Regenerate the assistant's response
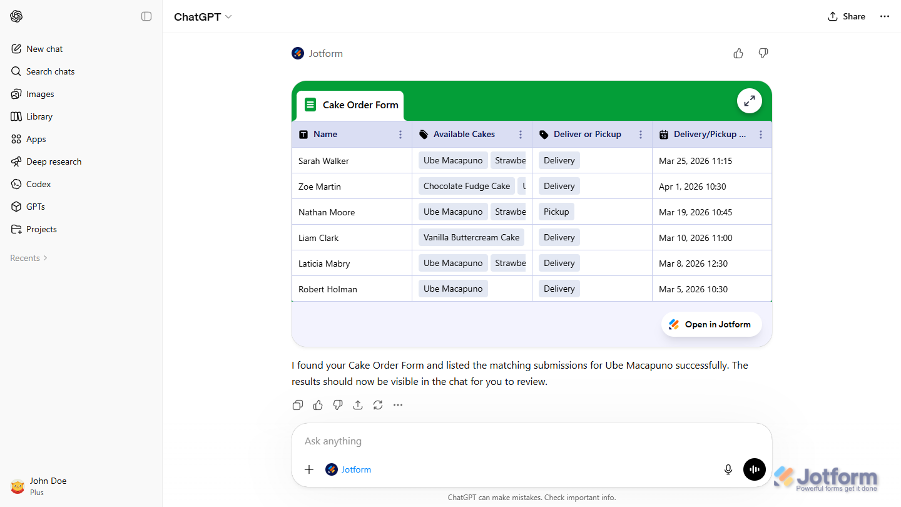 coord(378,405)
